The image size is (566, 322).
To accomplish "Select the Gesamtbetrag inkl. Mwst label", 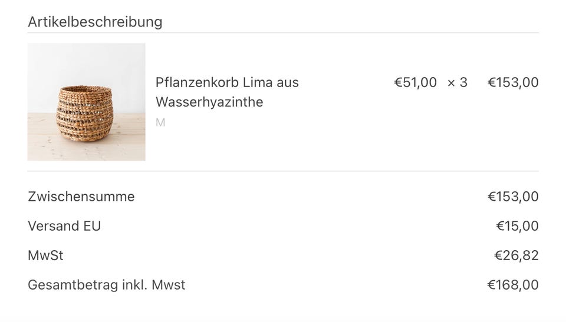I will click(x=106, y=285).
